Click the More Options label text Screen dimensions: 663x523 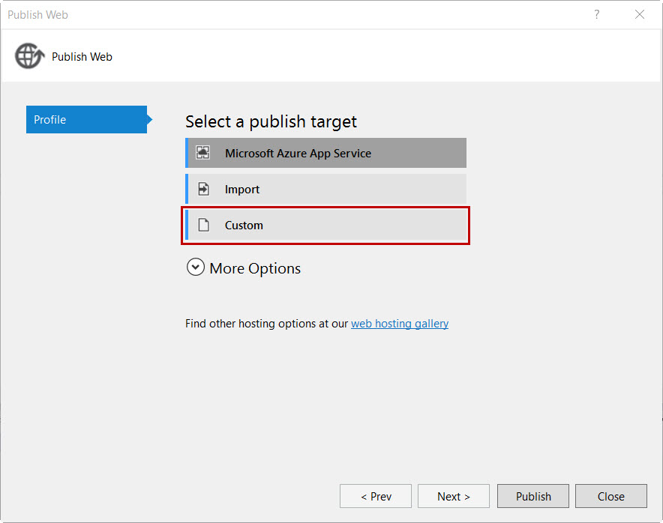255,268
